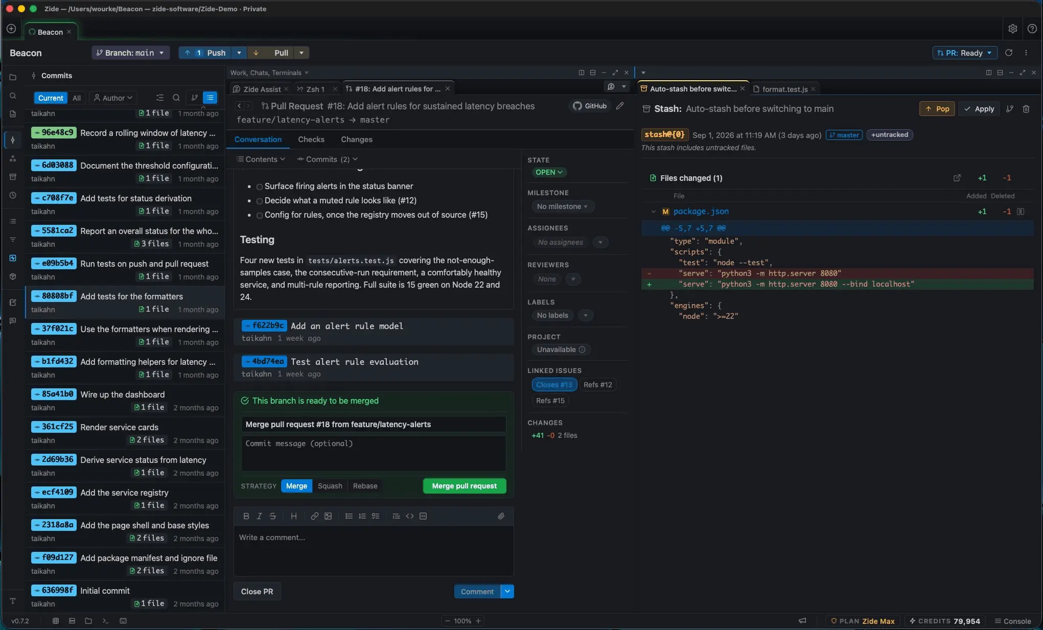This screenshot has height=630, width=1043.
Task: Check 'Surface firing alerts in the status banner'
Action: point(260,187)
